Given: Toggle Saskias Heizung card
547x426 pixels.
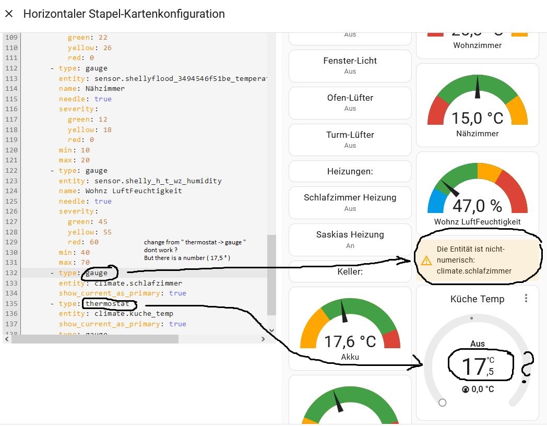Looking at the screenshot, I should (350, 240).
